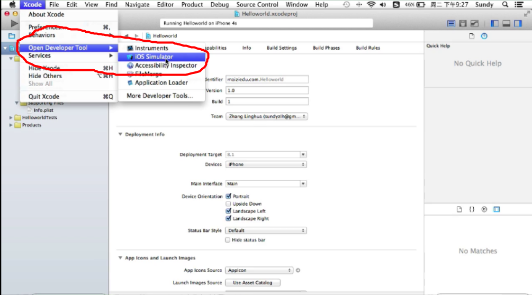Open the File Template library
The image size is (532, 295).
459,209
